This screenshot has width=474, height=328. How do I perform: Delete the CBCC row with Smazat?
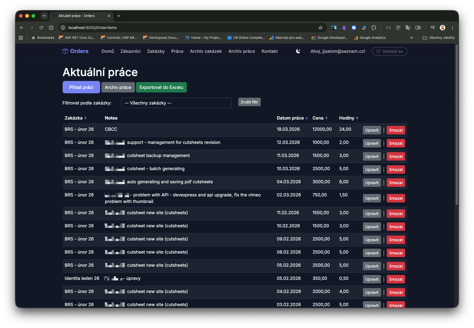point(396,130)
